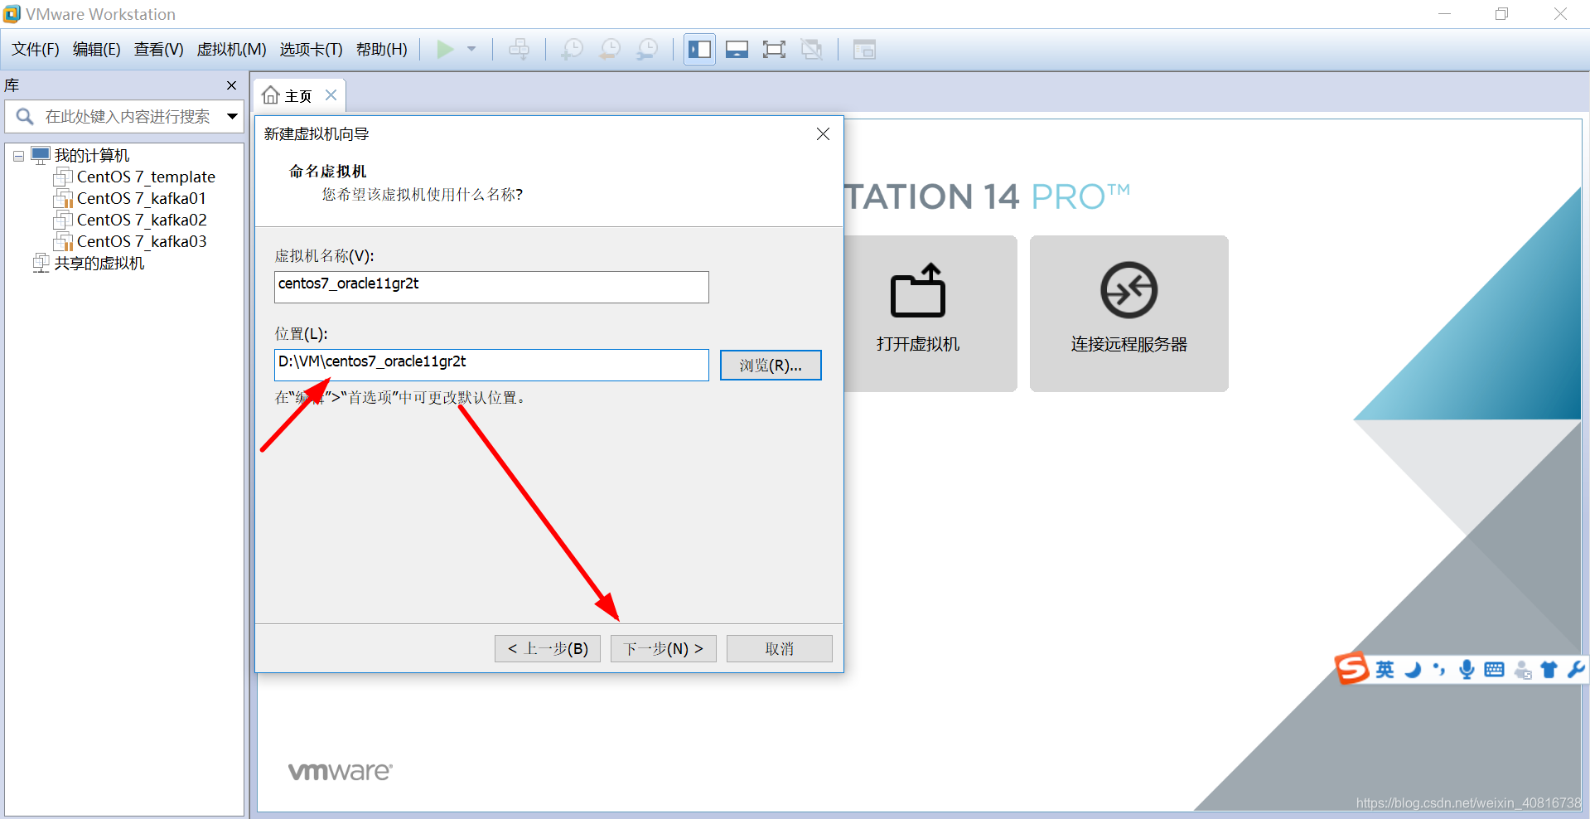Click the send Ctrl+Alt+Del toolbar icon
The image size is (1590, 819).
520,50
